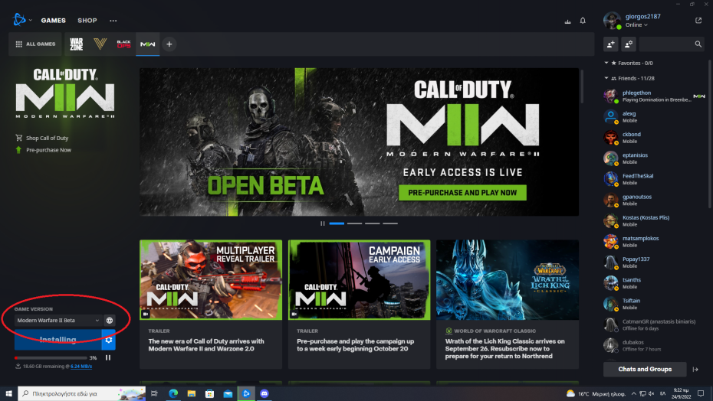This screenshot has height=401, width=713.
Task: Open All Games grid view
Action: pyautogui.click(x=35, y=44)
